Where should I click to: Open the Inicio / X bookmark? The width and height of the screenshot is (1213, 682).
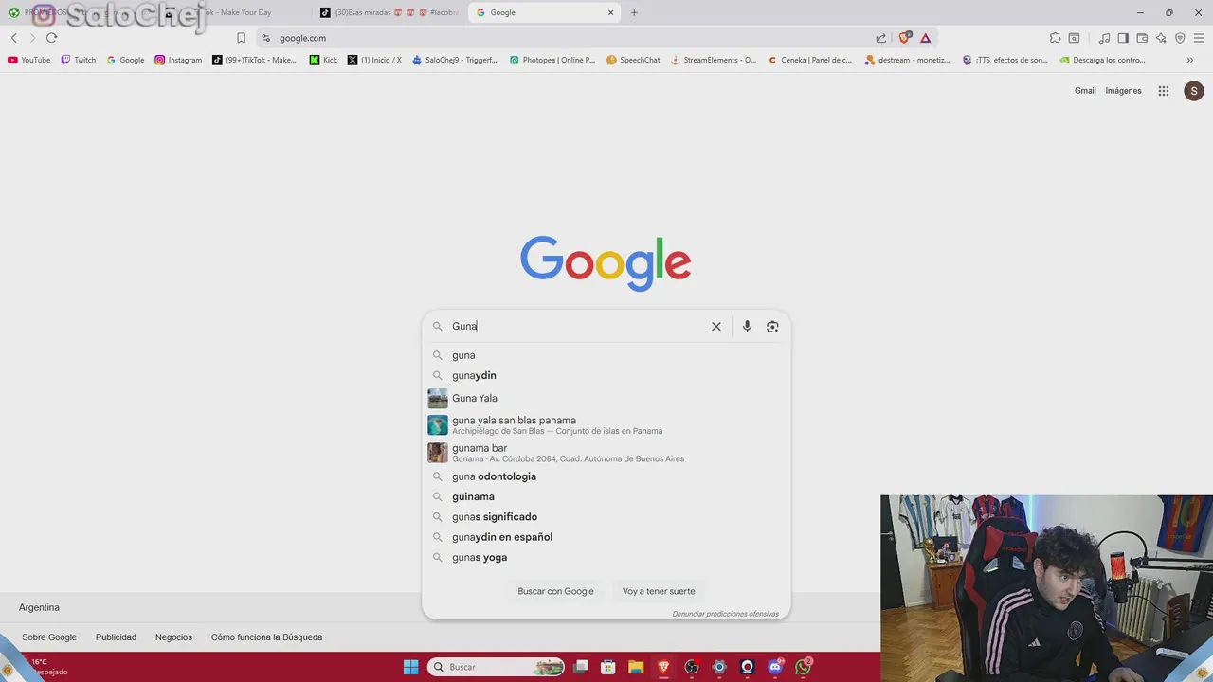374,60
